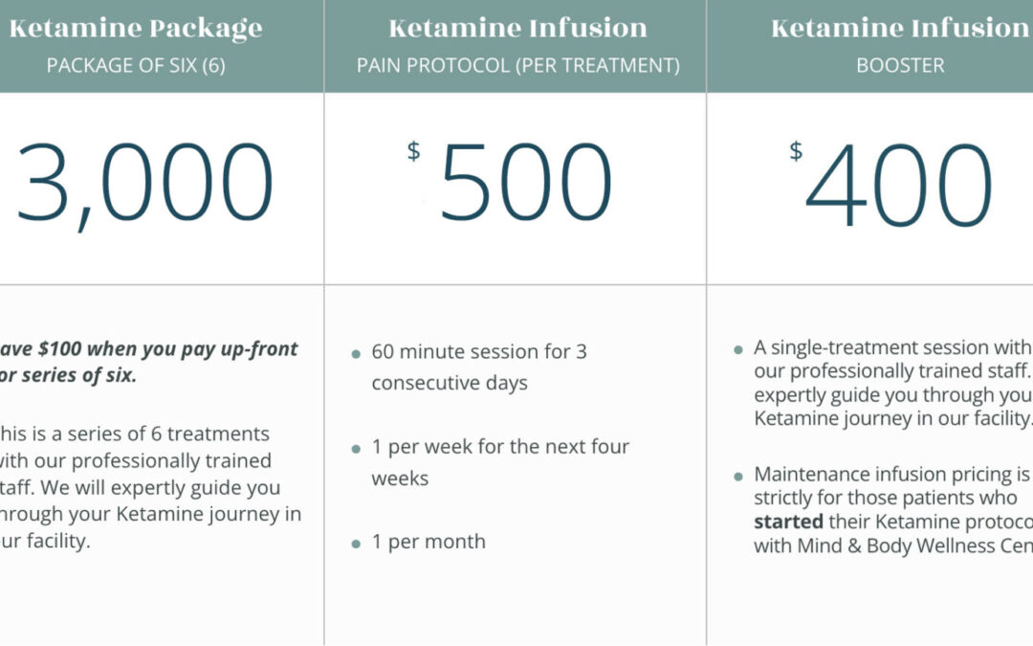Click the 60 minute session bullet
Image resolution: width=1033 pixels, height=646 pixels.
click(x=479, y=368)
